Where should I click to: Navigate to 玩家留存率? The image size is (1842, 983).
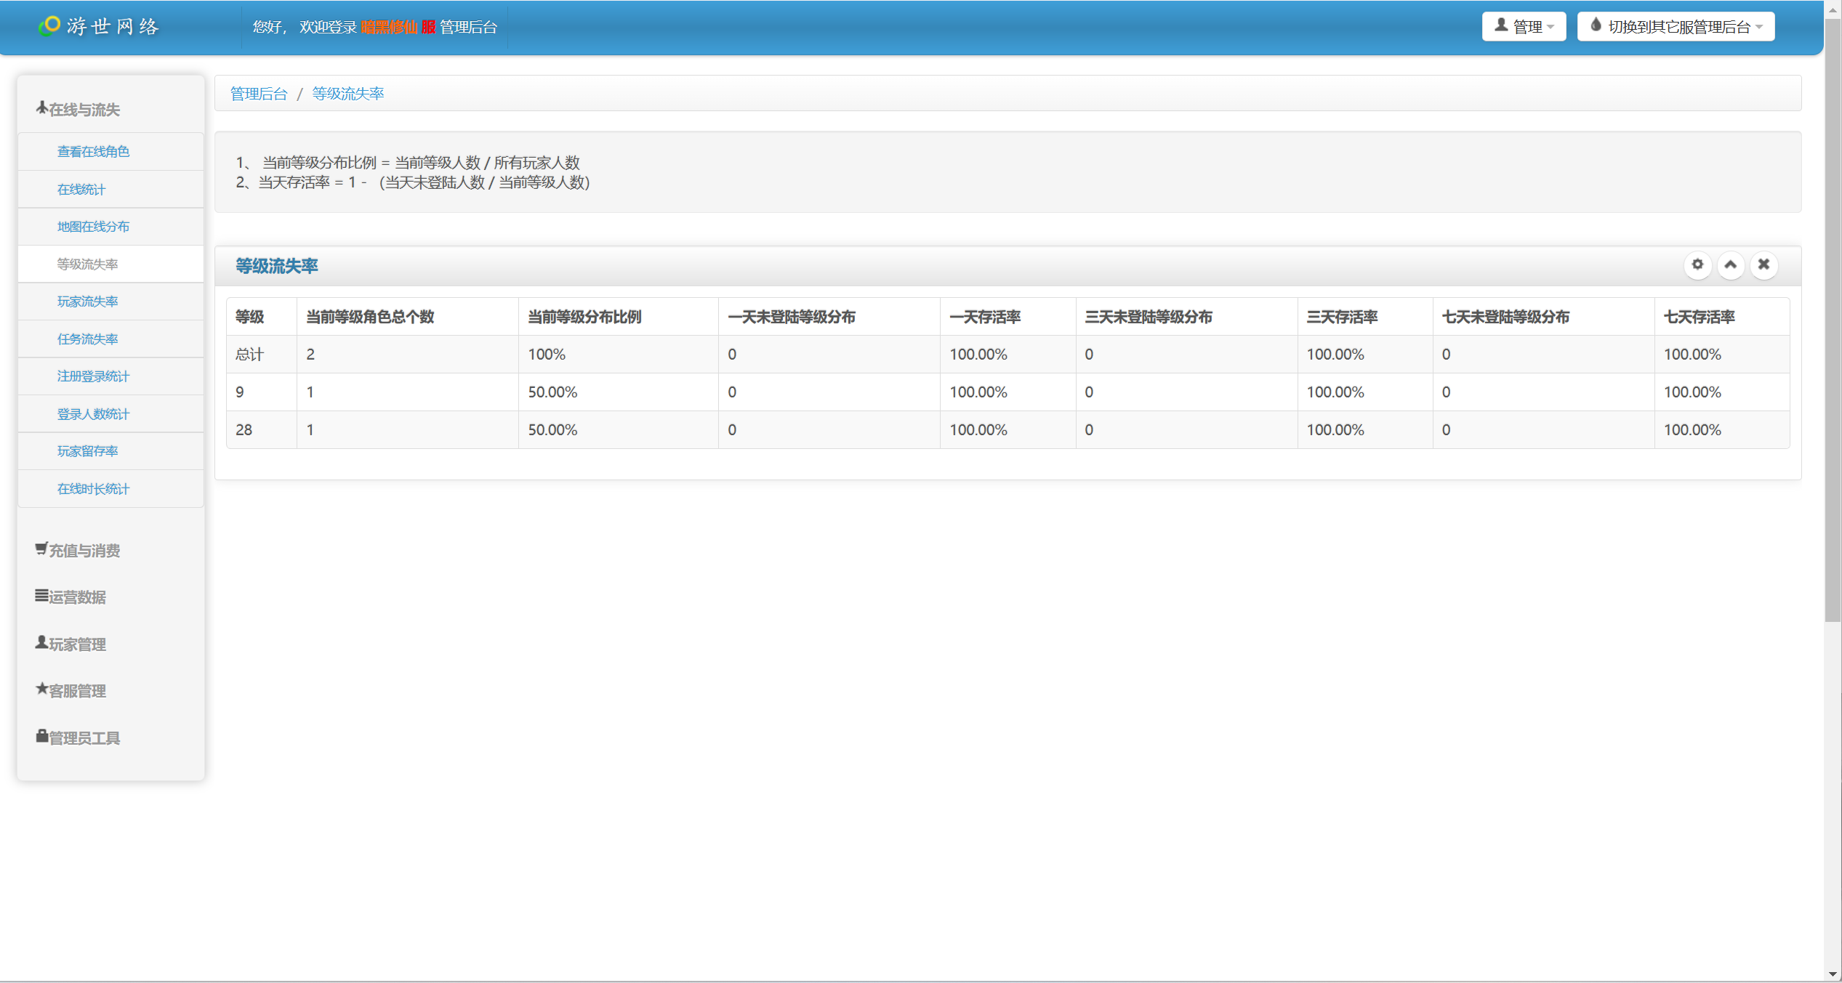click(x=87, y=450)
